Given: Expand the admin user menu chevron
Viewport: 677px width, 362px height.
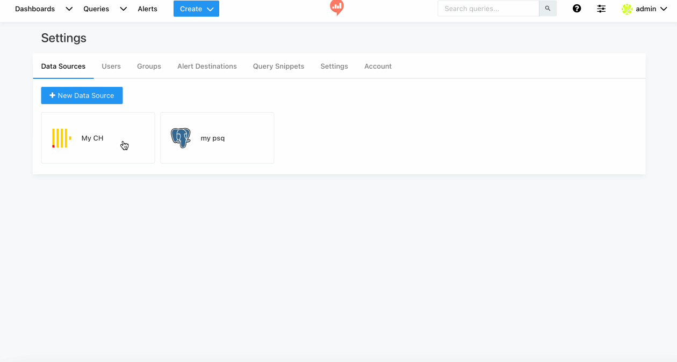Looking at the screenshot, I should coord(664,9).
